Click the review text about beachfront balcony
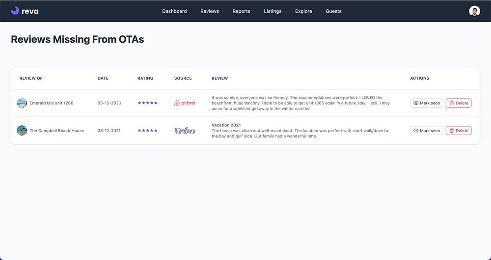Screen dimensions: 491x260 [x=300, y=103]
